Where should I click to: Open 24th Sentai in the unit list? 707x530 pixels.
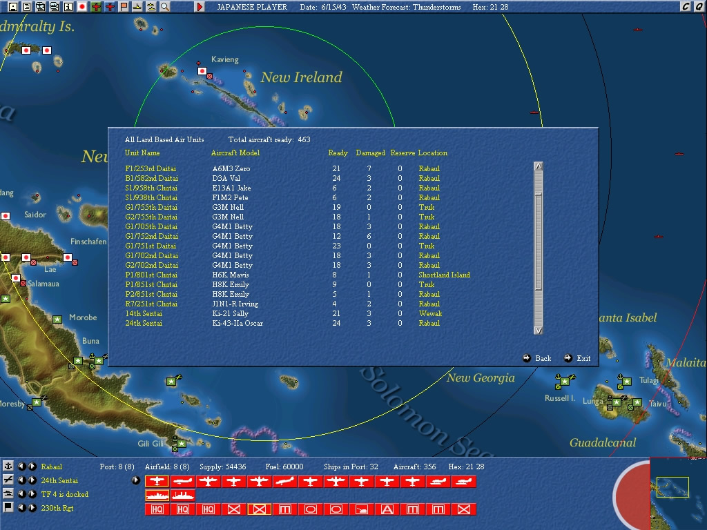pos(144,323)
